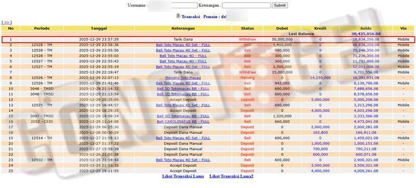Viewport: 416px width, 188px height.
Task: Select the highlighted Tarik Dana row 1
Action: click(x=208, y=39)
